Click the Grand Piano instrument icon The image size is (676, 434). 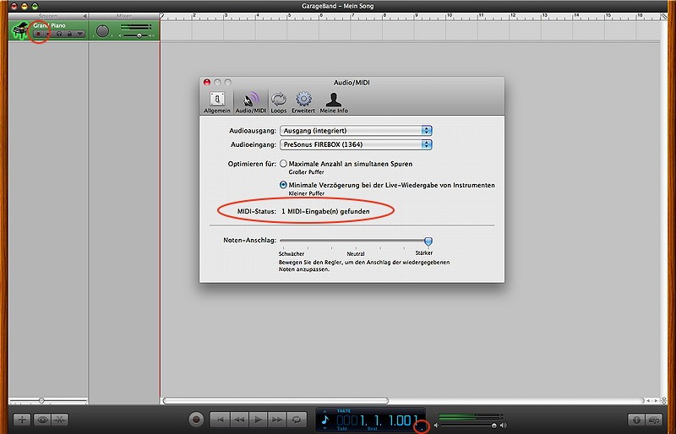pyautogui.click(x=19, y=30)
